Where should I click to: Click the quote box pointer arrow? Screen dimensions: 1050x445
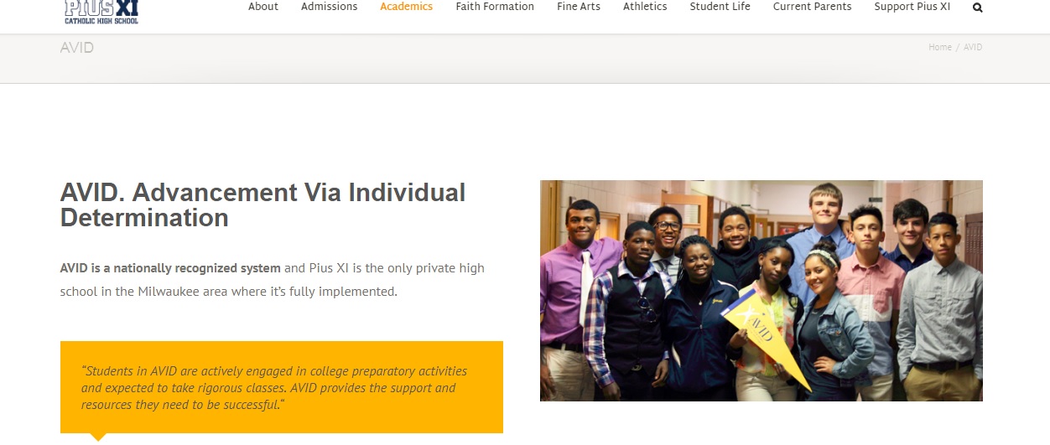pos(98,437)
